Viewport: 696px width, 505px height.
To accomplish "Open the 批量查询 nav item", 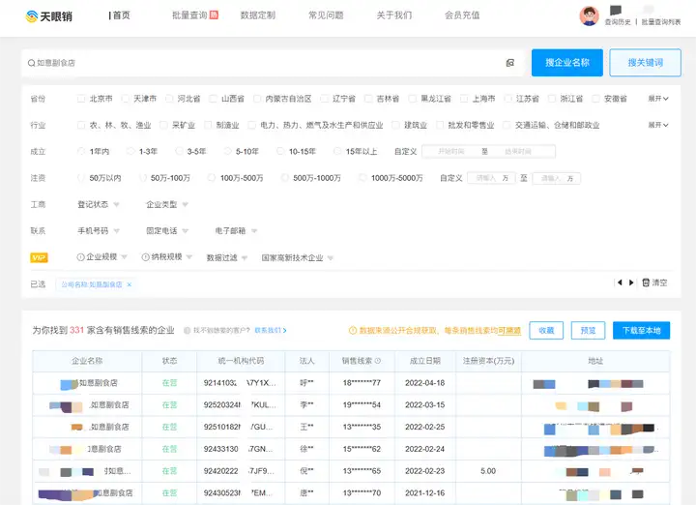I will point(189,15).
